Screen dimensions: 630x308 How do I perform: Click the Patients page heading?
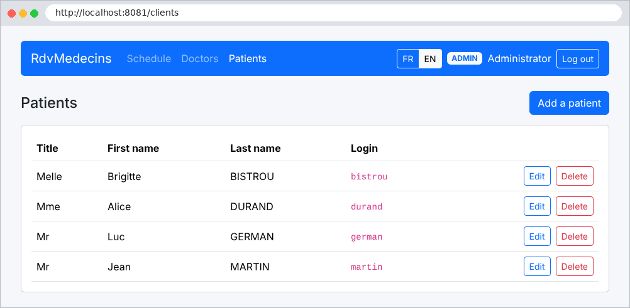coord(49,103)
